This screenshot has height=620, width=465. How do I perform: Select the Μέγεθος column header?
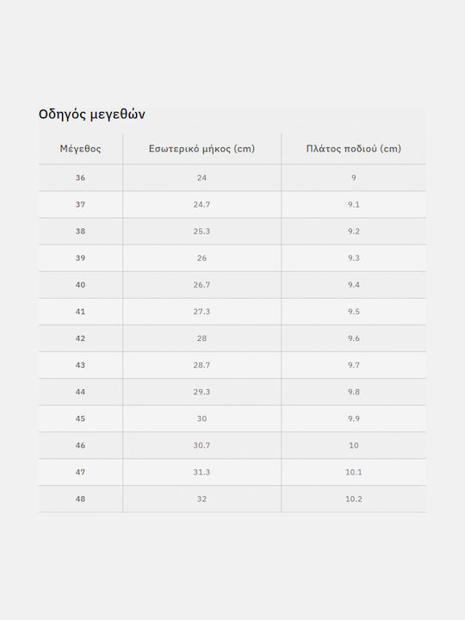point(80,149)
